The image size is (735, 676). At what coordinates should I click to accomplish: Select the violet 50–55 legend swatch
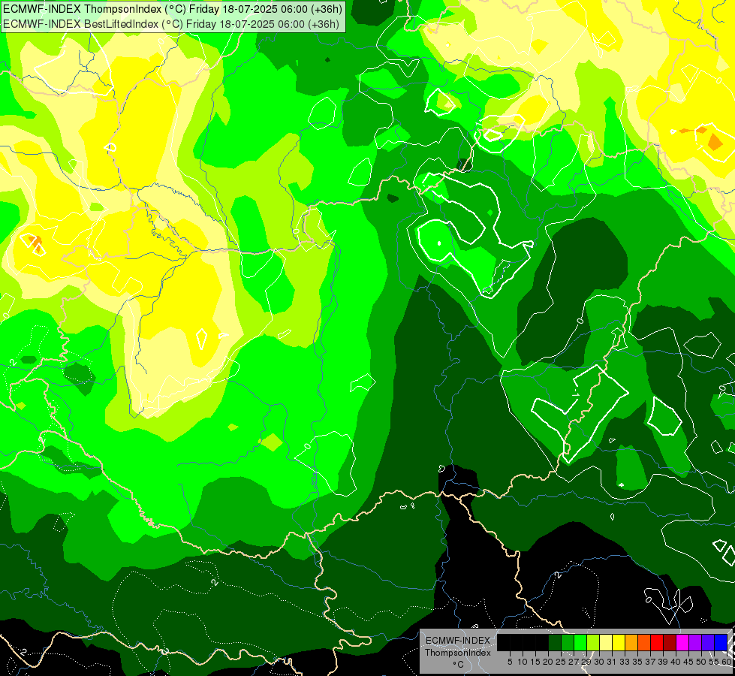point(708,642)
